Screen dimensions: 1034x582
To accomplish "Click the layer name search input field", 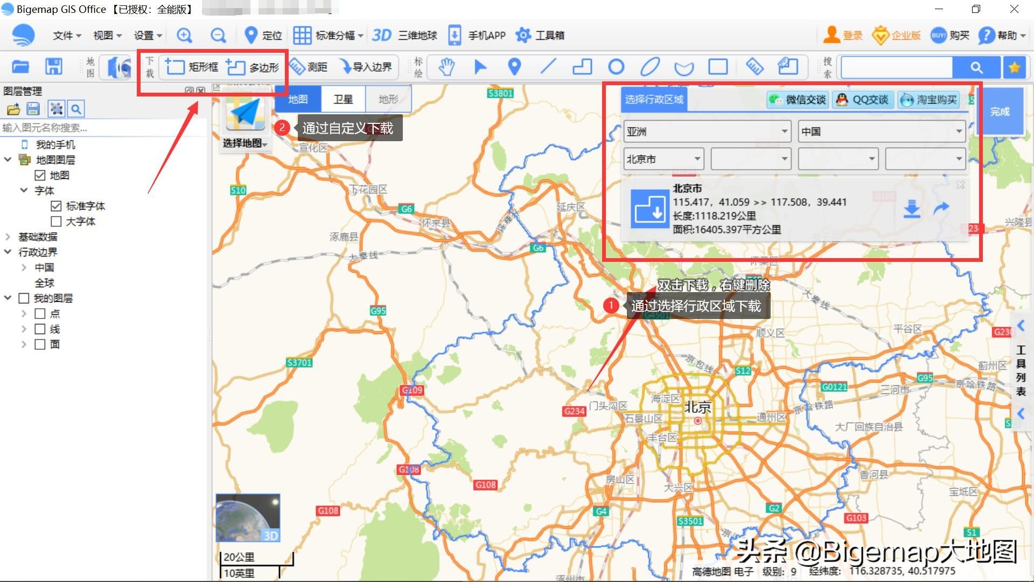I will click(x=102, y=128).
